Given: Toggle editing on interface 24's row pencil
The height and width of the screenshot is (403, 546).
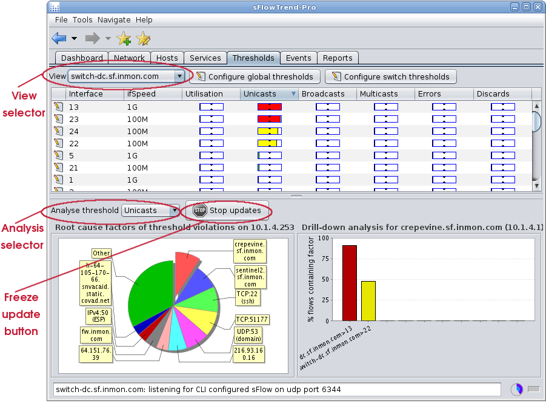Looking at the screenshot, I should tap(58, 131).
